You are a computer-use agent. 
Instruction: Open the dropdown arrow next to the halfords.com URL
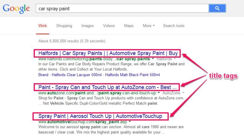(x=153, y=59)
